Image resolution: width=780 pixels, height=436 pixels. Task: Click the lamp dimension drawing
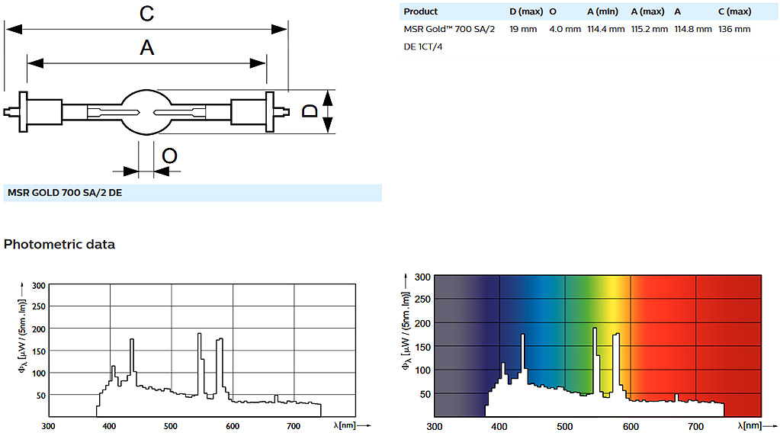tap(169, 92)
